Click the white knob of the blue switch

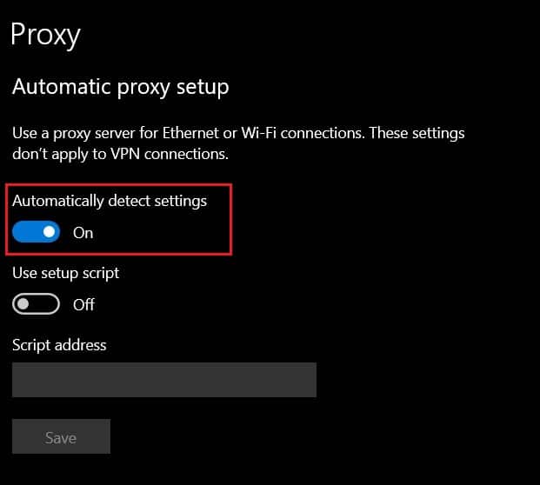49,232
